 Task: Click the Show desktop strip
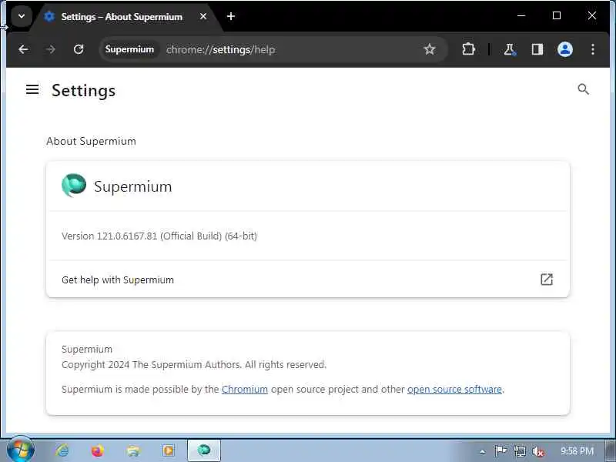click(611, 450)
